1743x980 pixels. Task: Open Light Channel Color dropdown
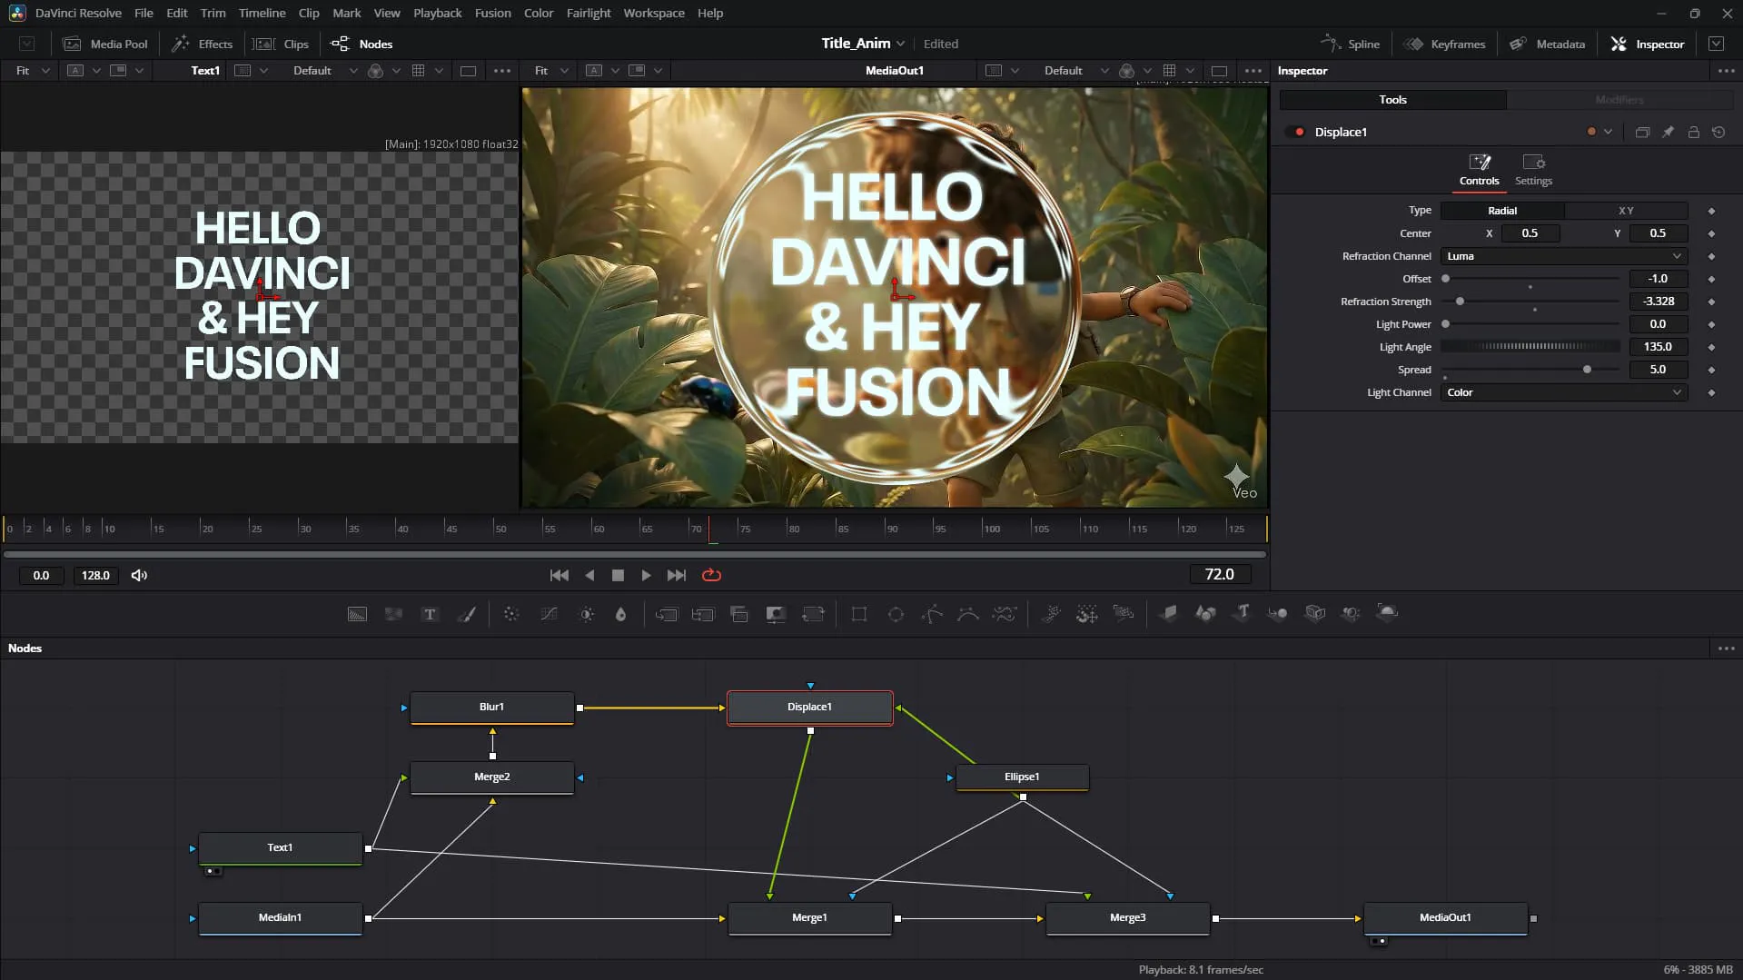click(1563, 392)
